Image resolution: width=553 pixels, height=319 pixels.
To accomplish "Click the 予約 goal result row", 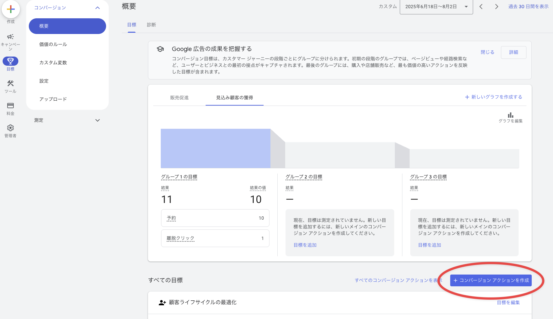I will 215,218.
